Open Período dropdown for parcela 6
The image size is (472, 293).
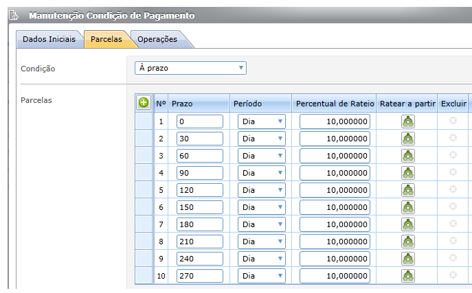[x=262, y=207]
